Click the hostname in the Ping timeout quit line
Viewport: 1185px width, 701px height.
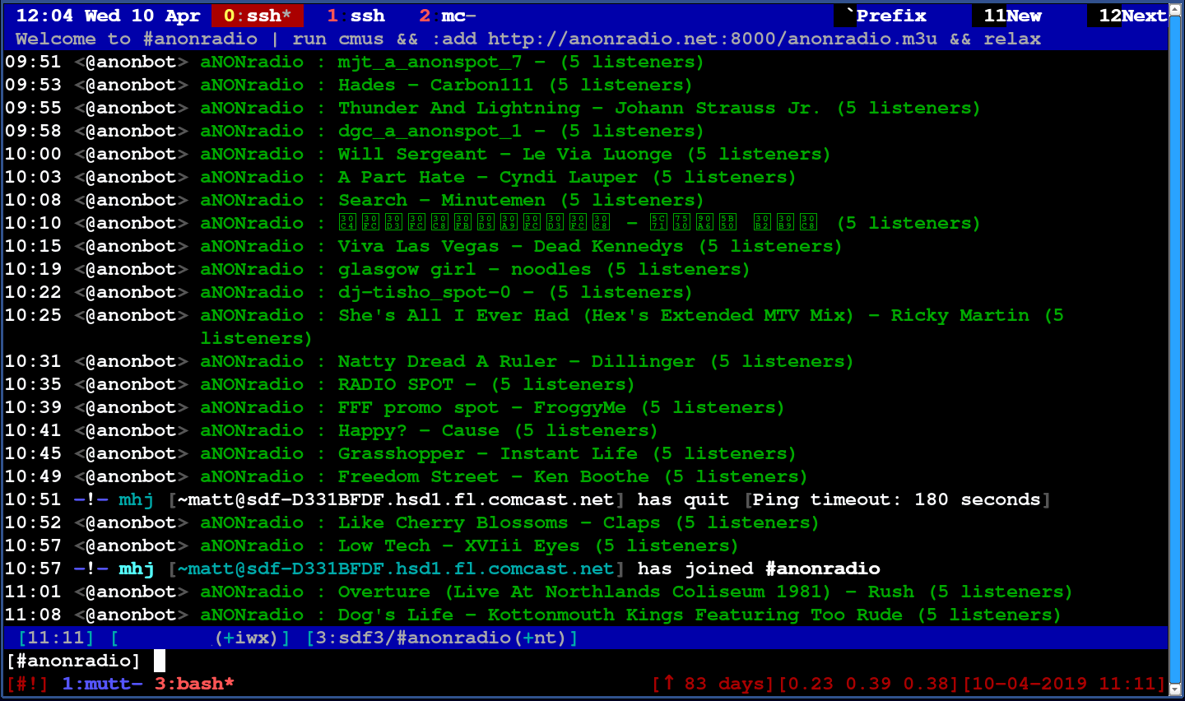(x=395, y=499)
